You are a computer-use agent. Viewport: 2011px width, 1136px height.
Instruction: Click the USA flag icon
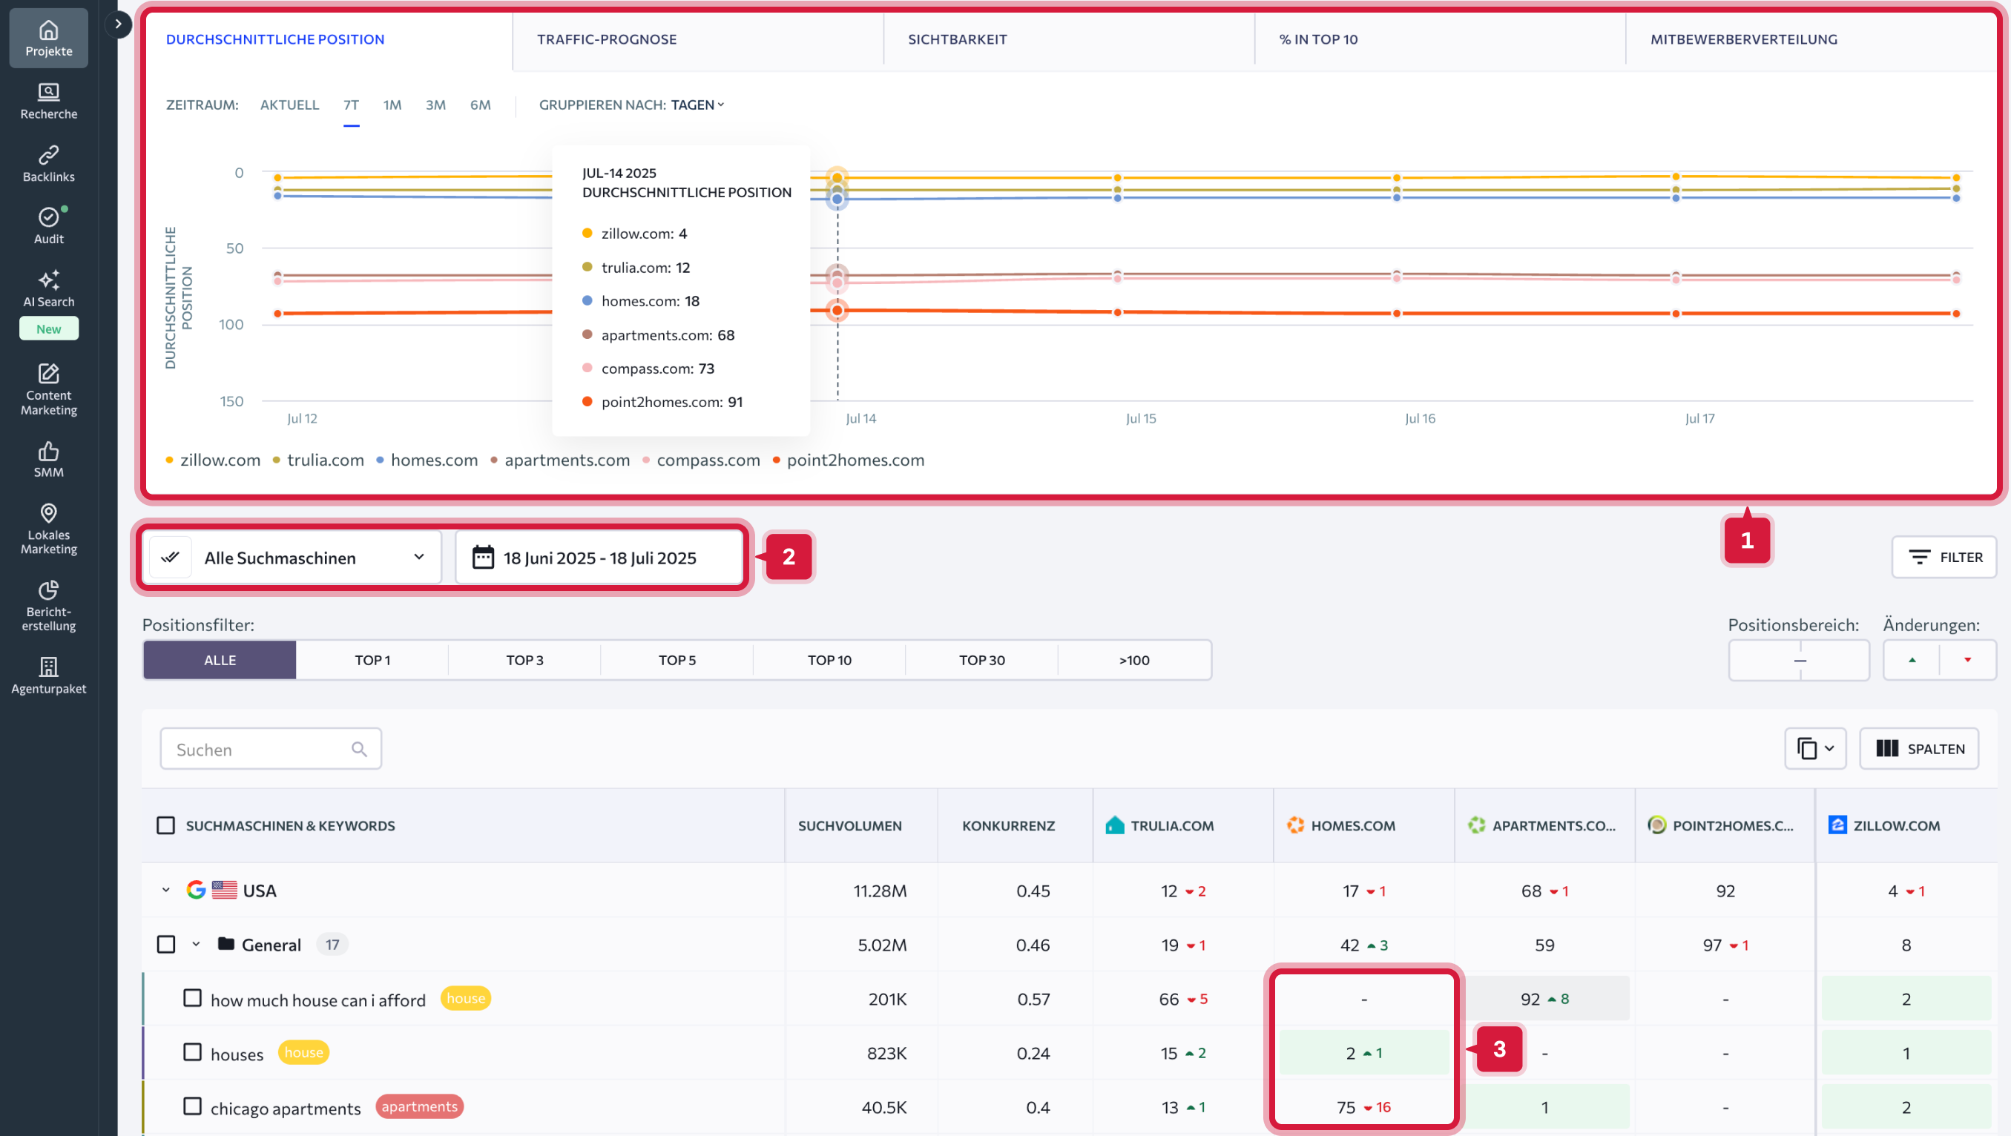coord(225,890)
